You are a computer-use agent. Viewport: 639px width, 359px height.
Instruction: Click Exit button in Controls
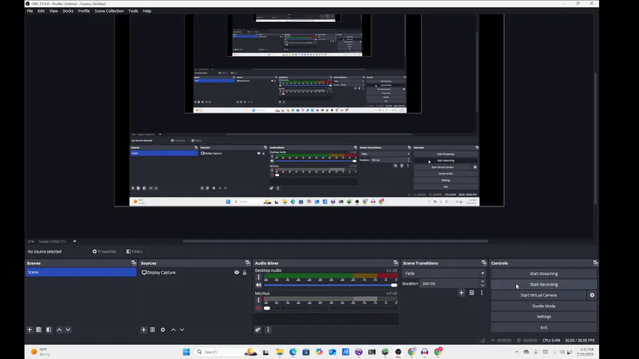coord(544,327)
